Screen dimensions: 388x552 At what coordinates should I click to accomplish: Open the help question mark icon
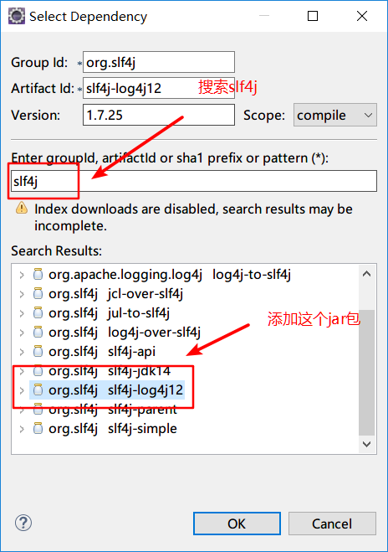click(23, 524)
